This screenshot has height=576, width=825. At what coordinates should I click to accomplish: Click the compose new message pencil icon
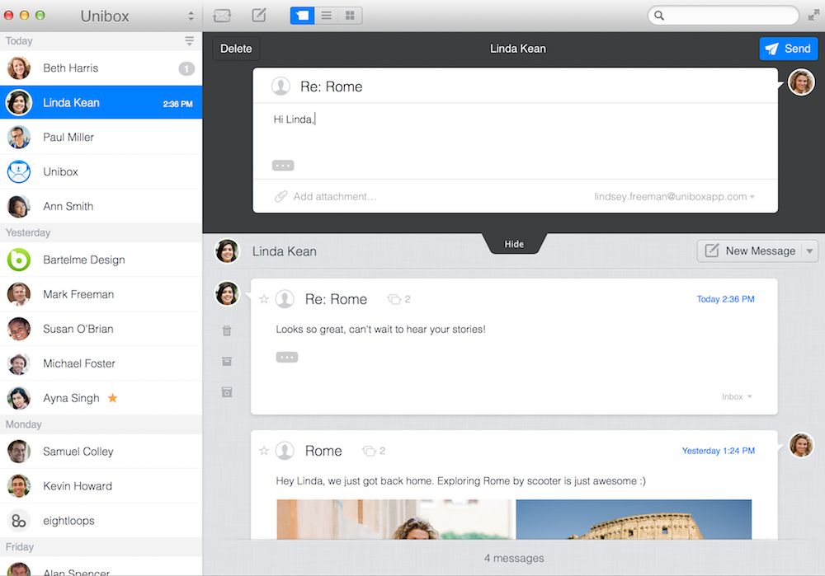[258, 15]
